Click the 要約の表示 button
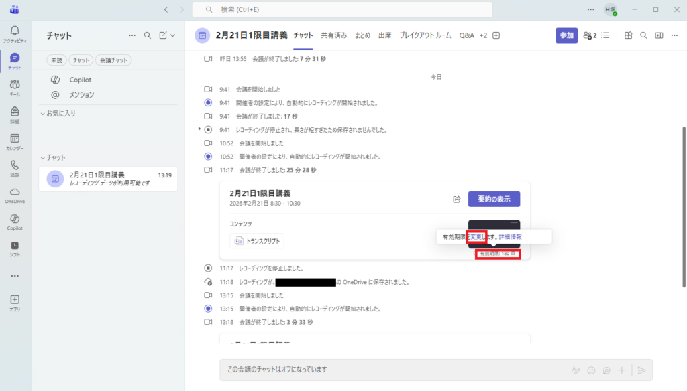Image resolution: width=687 pixels, height=391 pixels. click(494, 199)
